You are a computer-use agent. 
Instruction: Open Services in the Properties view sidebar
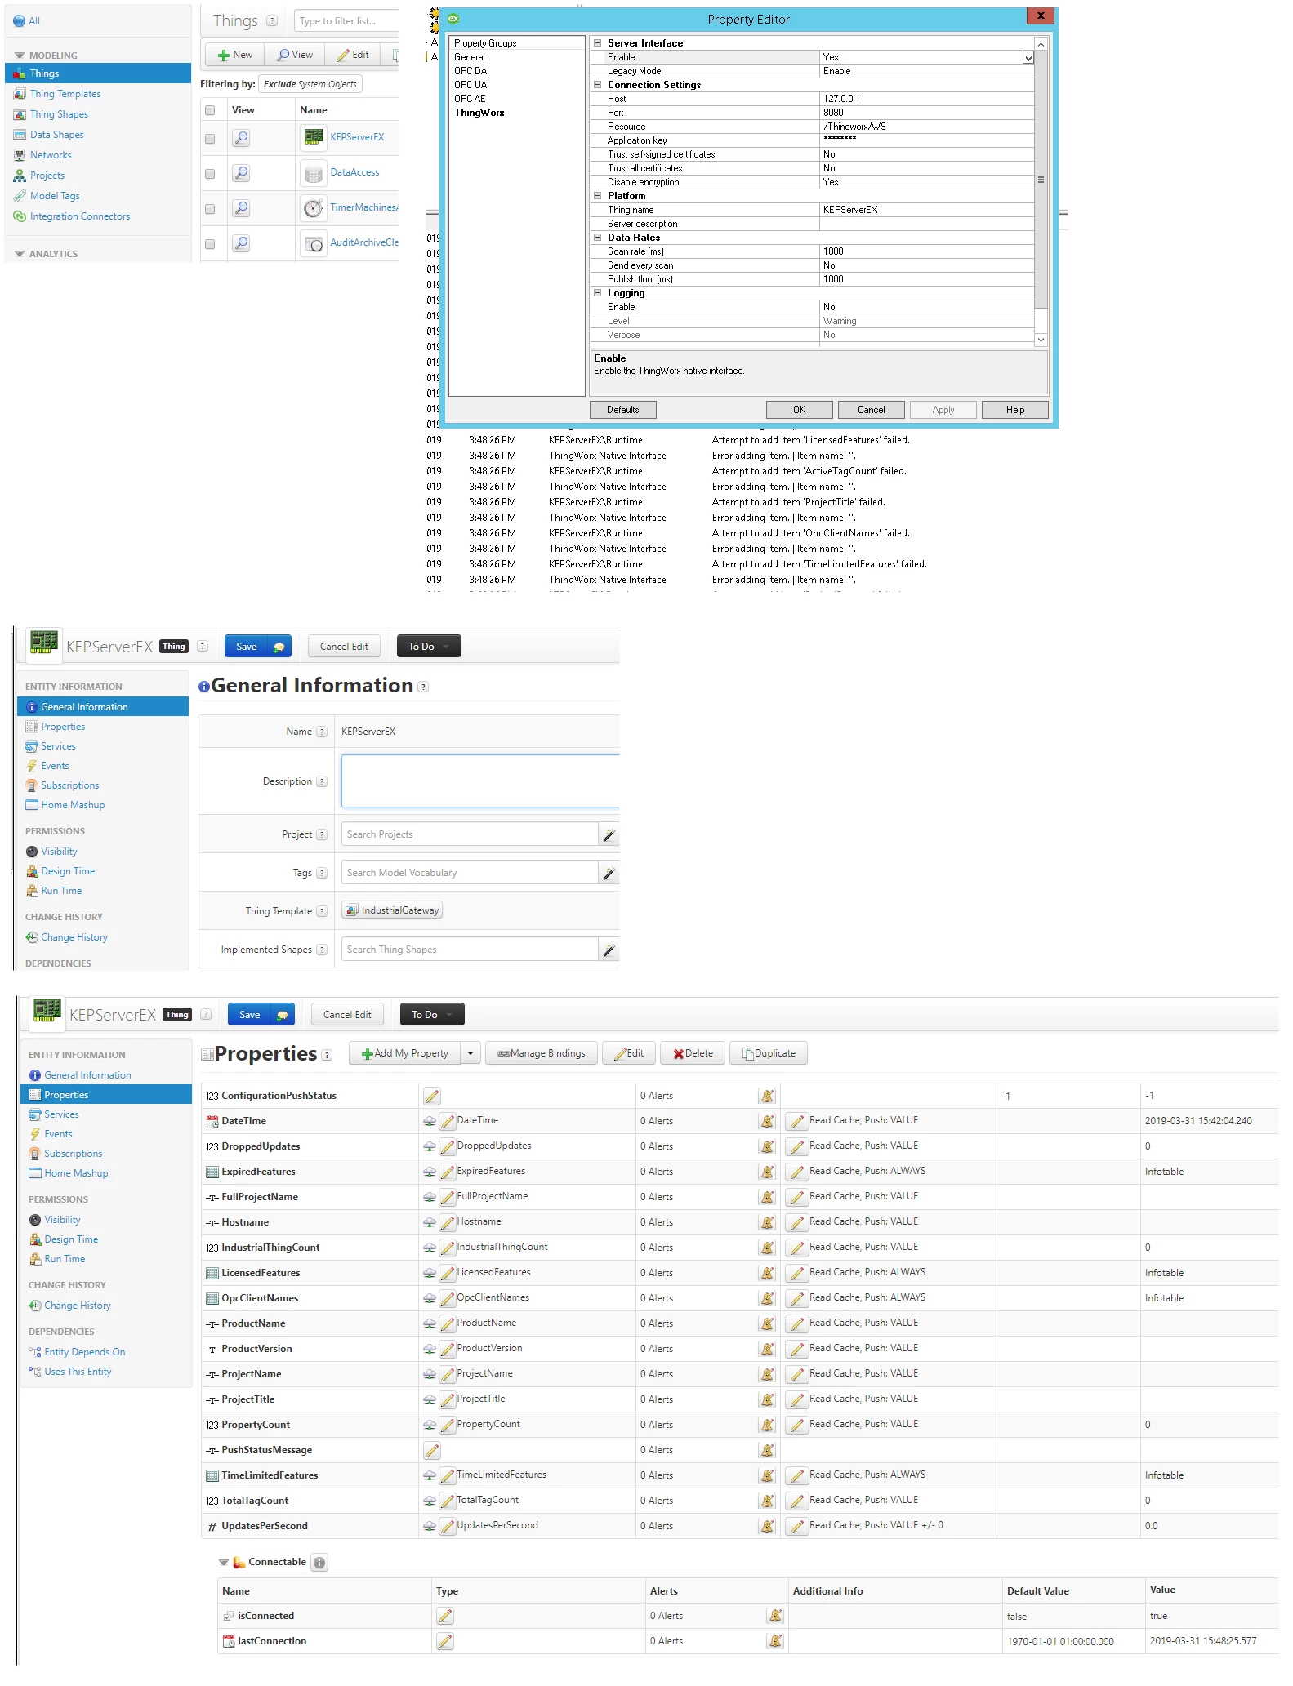pyautogui.click(x=61, y=1114)
